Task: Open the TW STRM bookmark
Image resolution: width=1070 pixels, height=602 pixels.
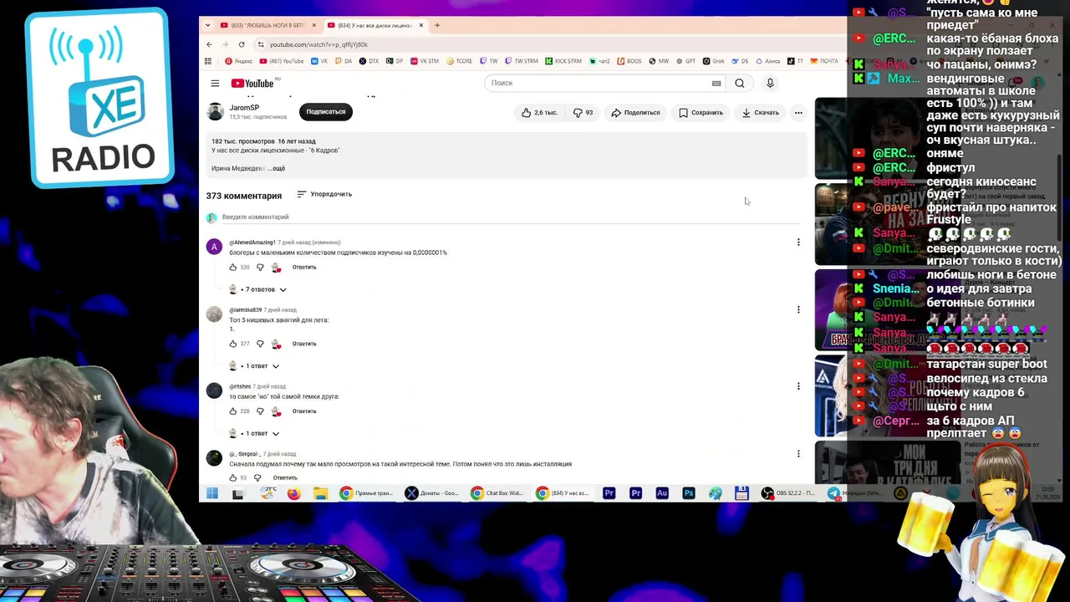Action: point(522,61)
